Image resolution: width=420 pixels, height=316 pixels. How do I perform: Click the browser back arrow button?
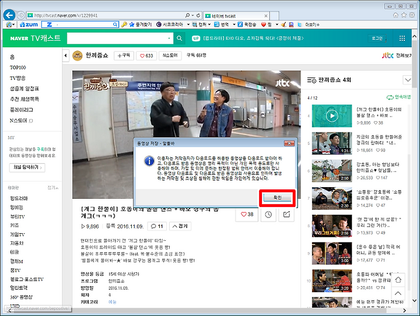click(9, 15)
